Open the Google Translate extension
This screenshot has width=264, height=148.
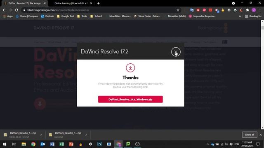pos(192,10)
